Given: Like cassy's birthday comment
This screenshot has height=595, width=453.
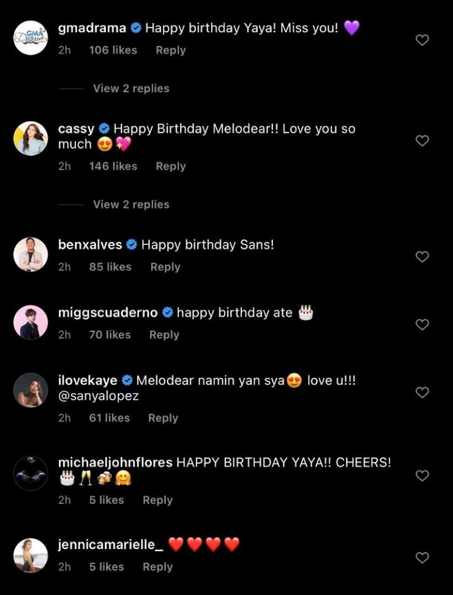Looking at the screenshot, I should coord(422,141).
